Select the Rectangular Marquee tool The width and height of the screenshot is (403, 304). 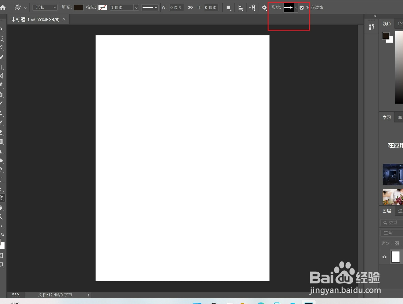(2, 38)
